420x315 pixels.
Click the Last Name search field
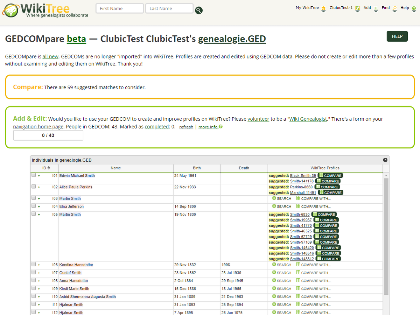[x=169, y=8]
